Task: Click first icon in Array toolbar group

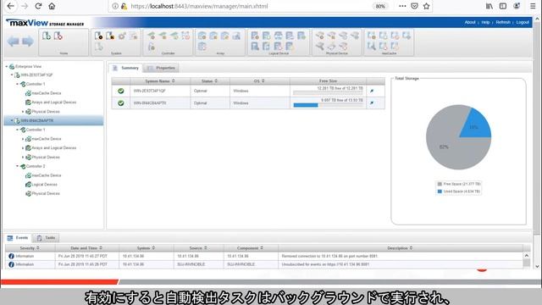Action: click(x=202, y=36)
